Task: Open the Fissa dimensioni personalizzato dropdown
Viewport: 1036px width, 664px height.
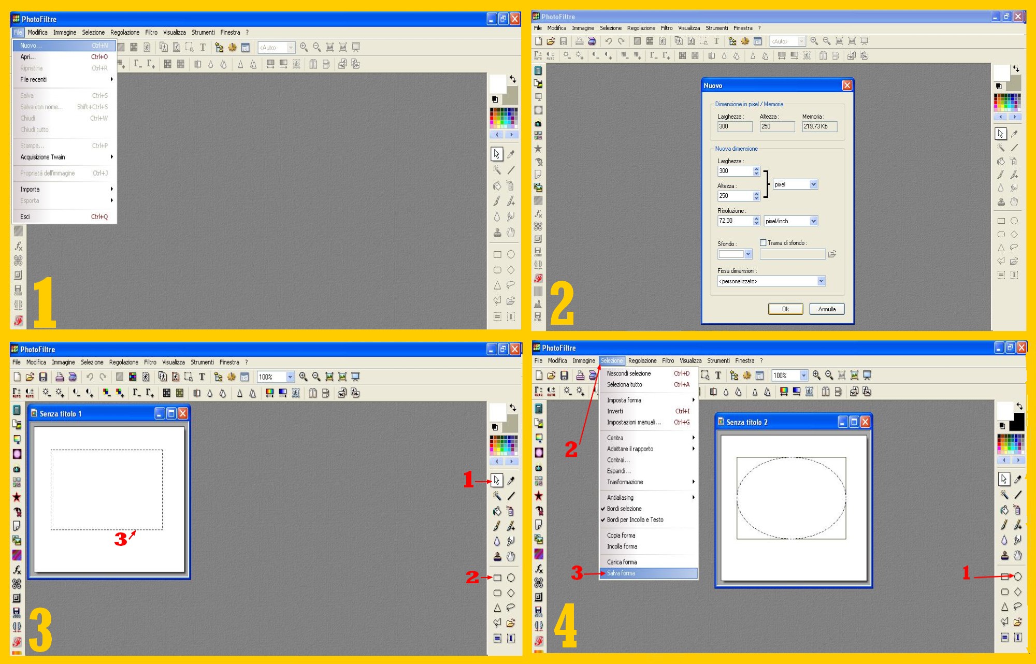Action: 821,281
